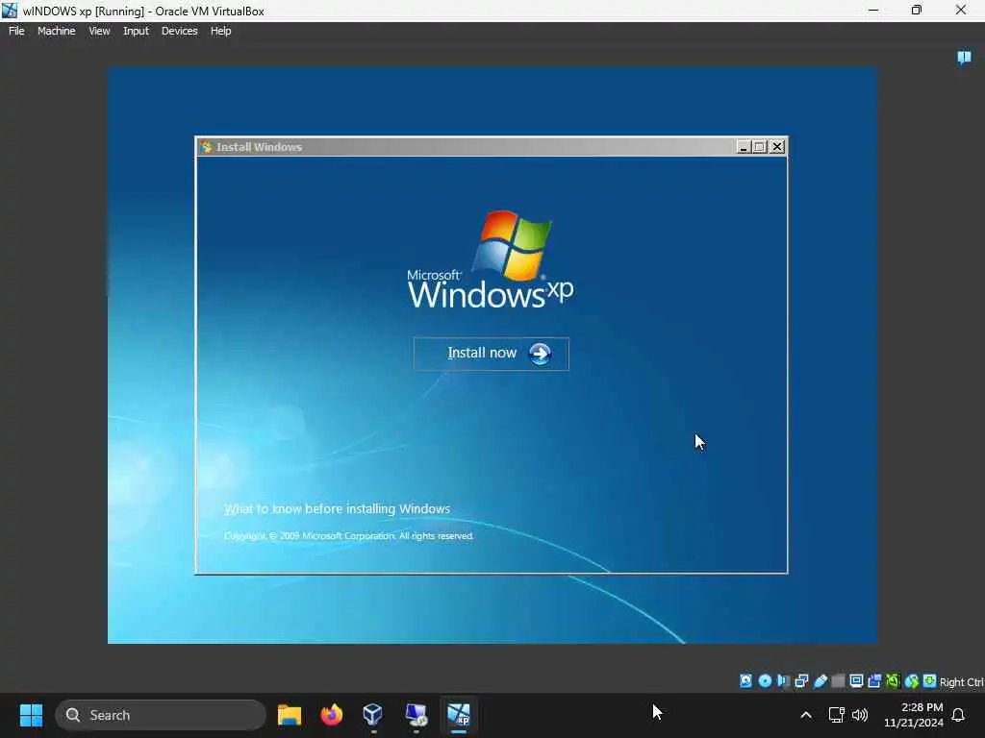Click the monitor app icon in taskbar
The image size is (985, 738).
416,715
